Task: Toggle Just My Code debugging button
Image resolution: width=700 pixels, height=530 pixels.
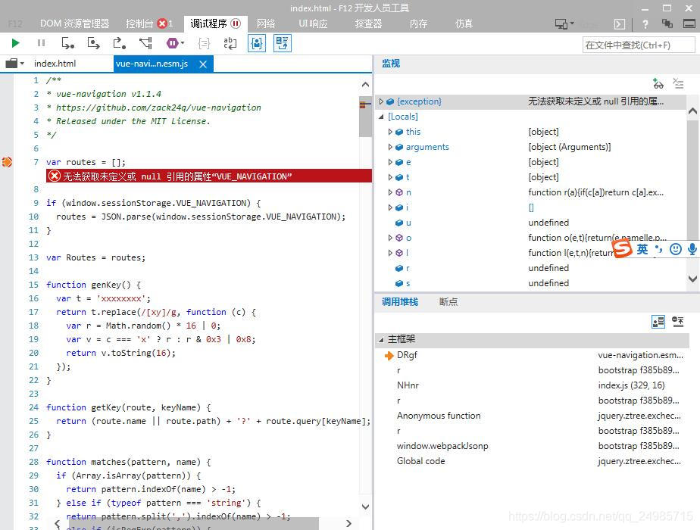Action: pos(257,44)
